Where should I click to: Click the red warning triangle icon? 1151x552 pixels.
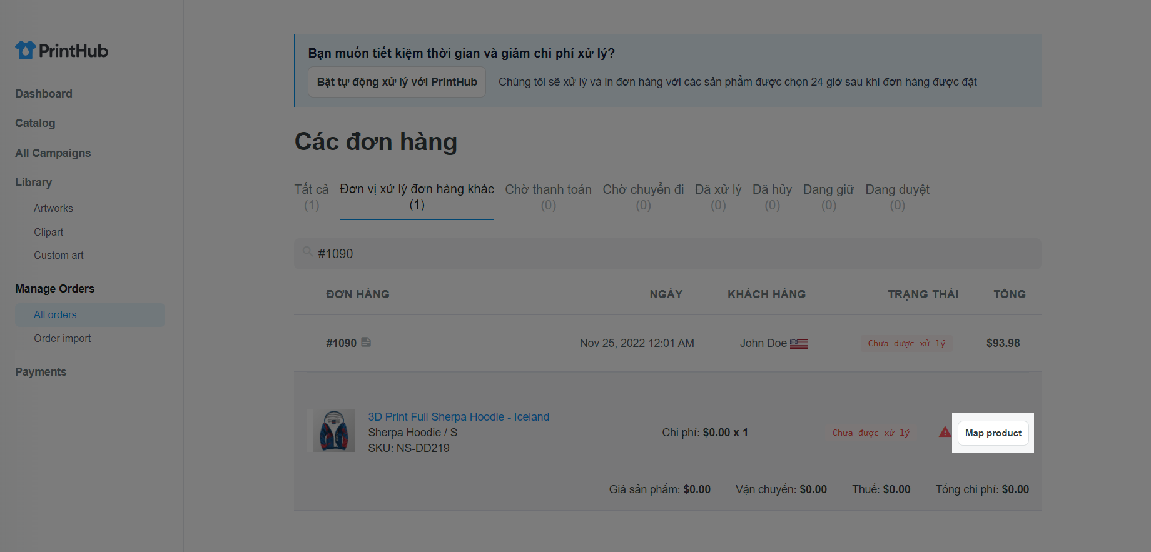click(945, 432)
